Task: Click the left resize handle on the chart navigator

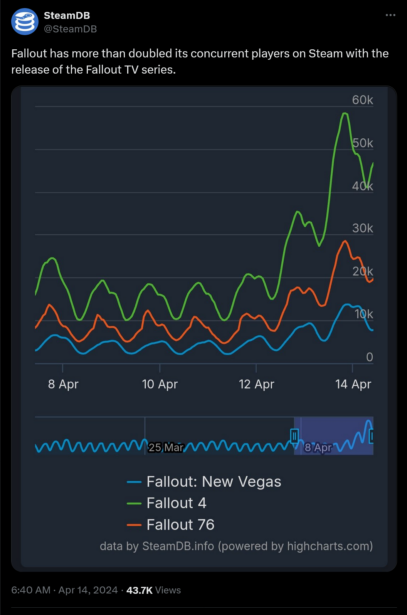Action: 294,436
